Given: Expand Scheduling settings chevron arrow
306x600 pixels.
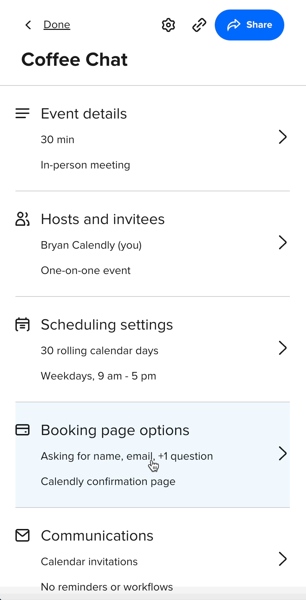Looking at the screenshot, I should [x=282, y=348].
